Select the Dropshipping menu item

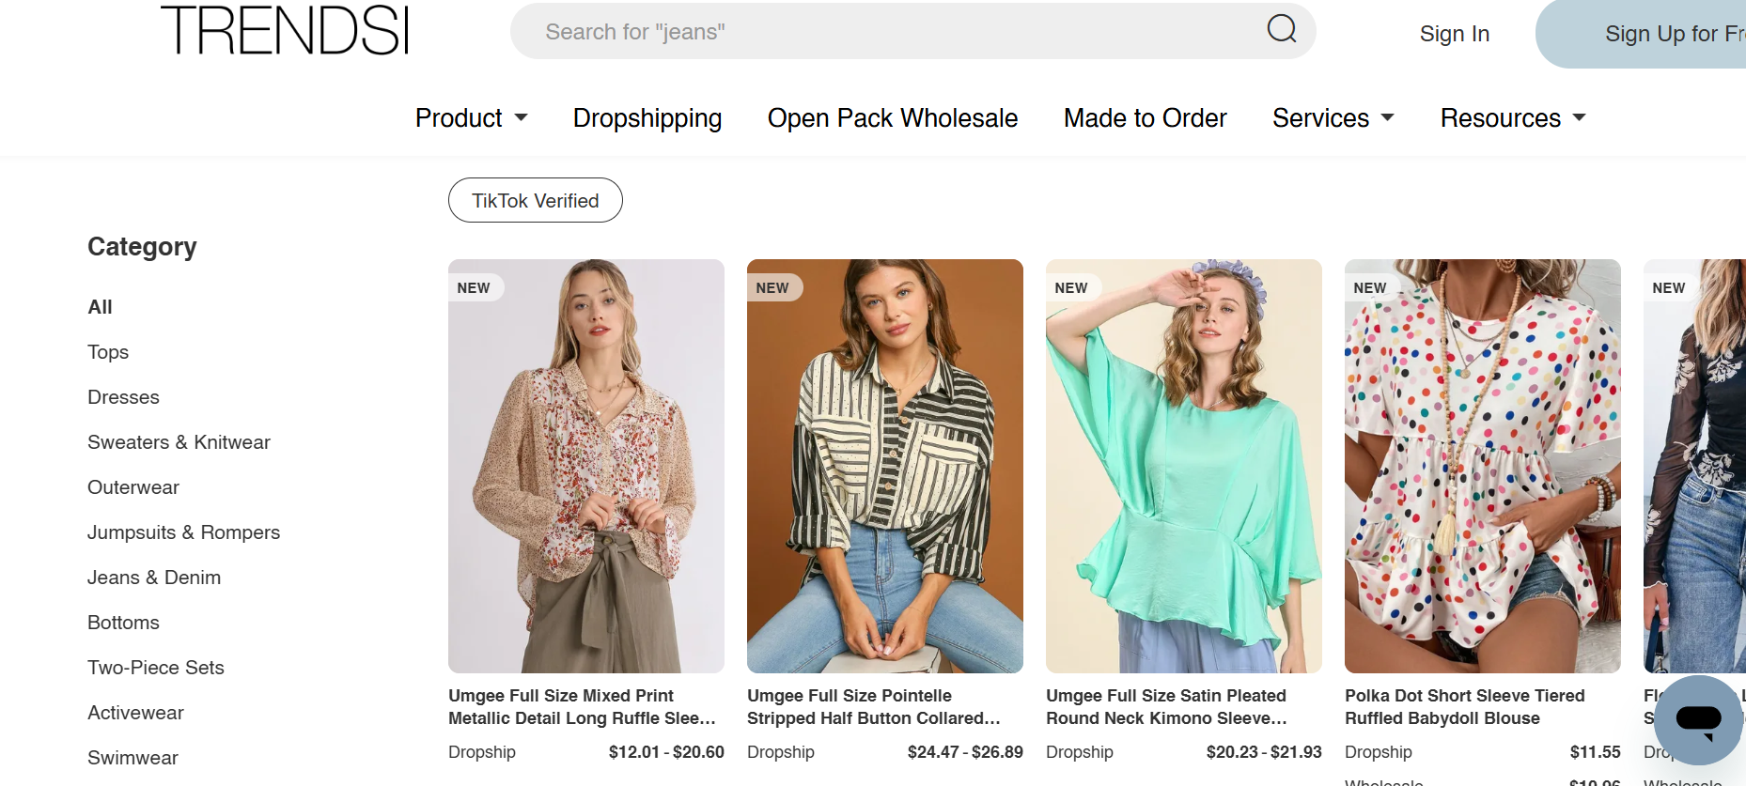coord(647,118)
